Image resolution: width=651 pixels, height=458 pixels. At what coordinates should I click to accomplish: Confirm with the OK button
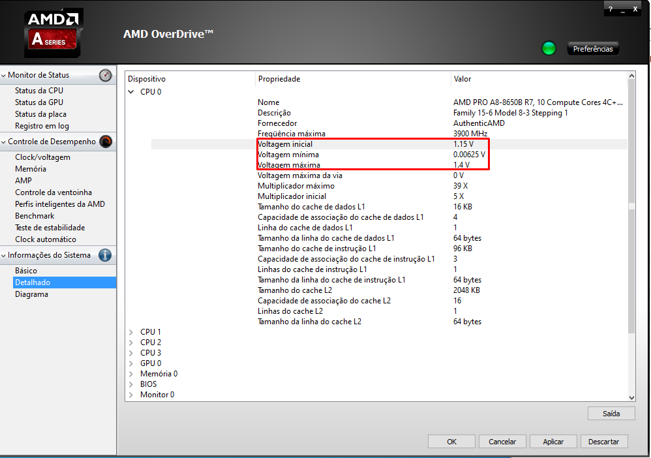point(451,442)
